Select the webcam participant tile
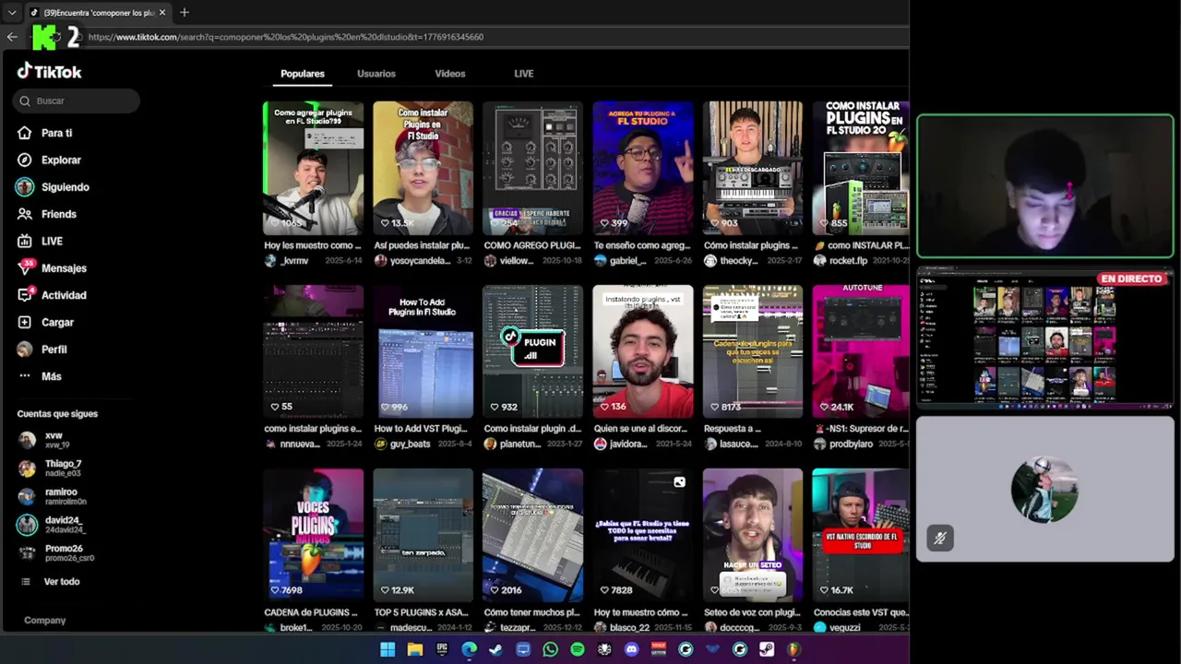Screen dimensions: 1181x664 [1044, 186]
